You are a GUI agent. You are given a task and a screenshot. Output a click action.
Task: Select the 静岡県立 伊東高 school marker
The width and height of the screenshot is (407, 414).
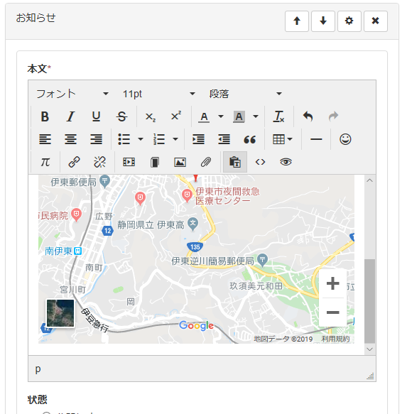tap(192, 224)
